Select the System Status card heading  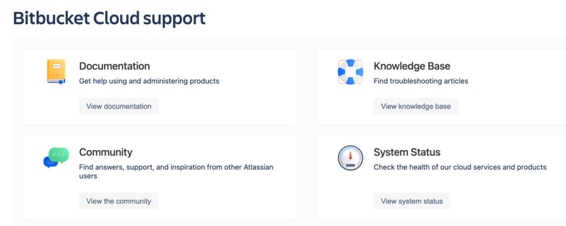pos(407,152)
